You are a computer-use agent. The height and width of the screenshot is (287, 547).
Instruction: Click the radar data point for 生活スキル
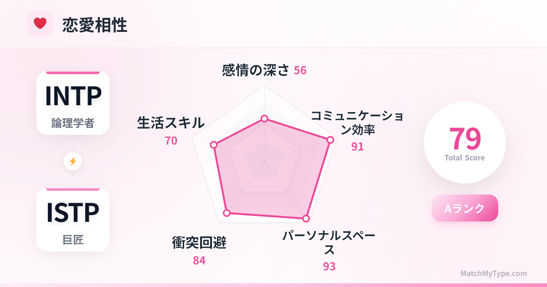point(213,145)
